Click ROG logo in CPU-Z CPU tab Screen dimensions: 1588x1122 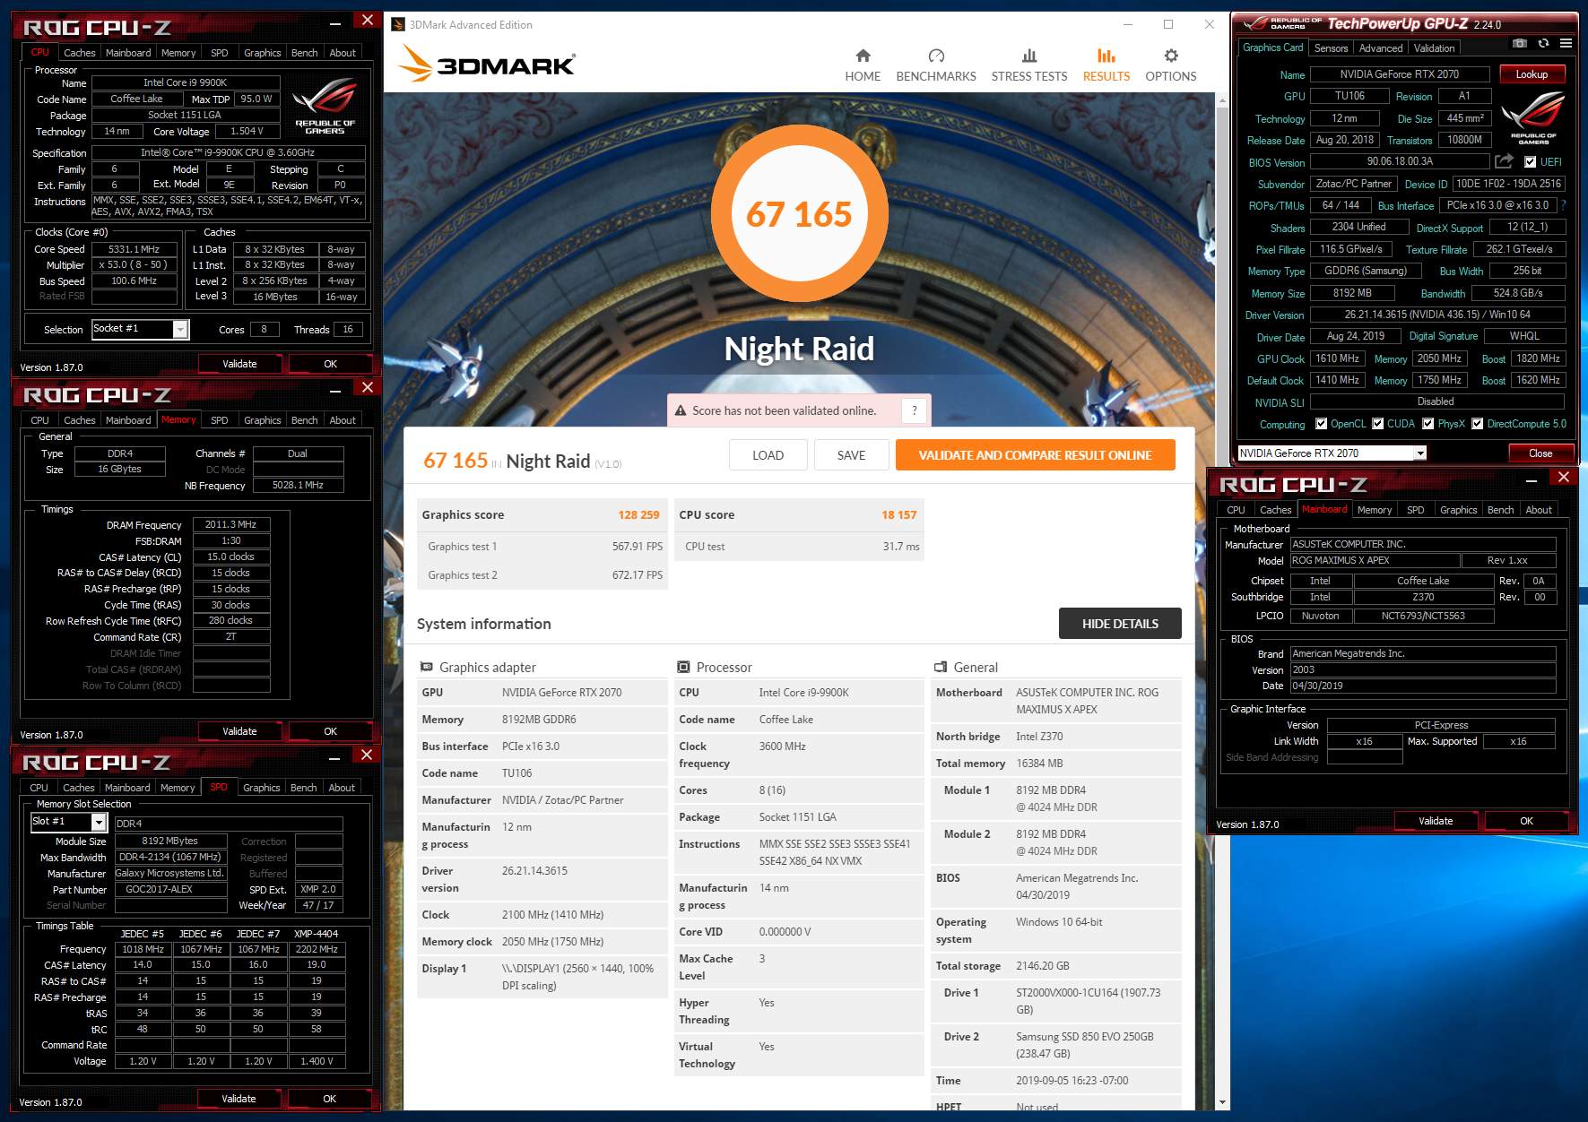pos(325,107)
